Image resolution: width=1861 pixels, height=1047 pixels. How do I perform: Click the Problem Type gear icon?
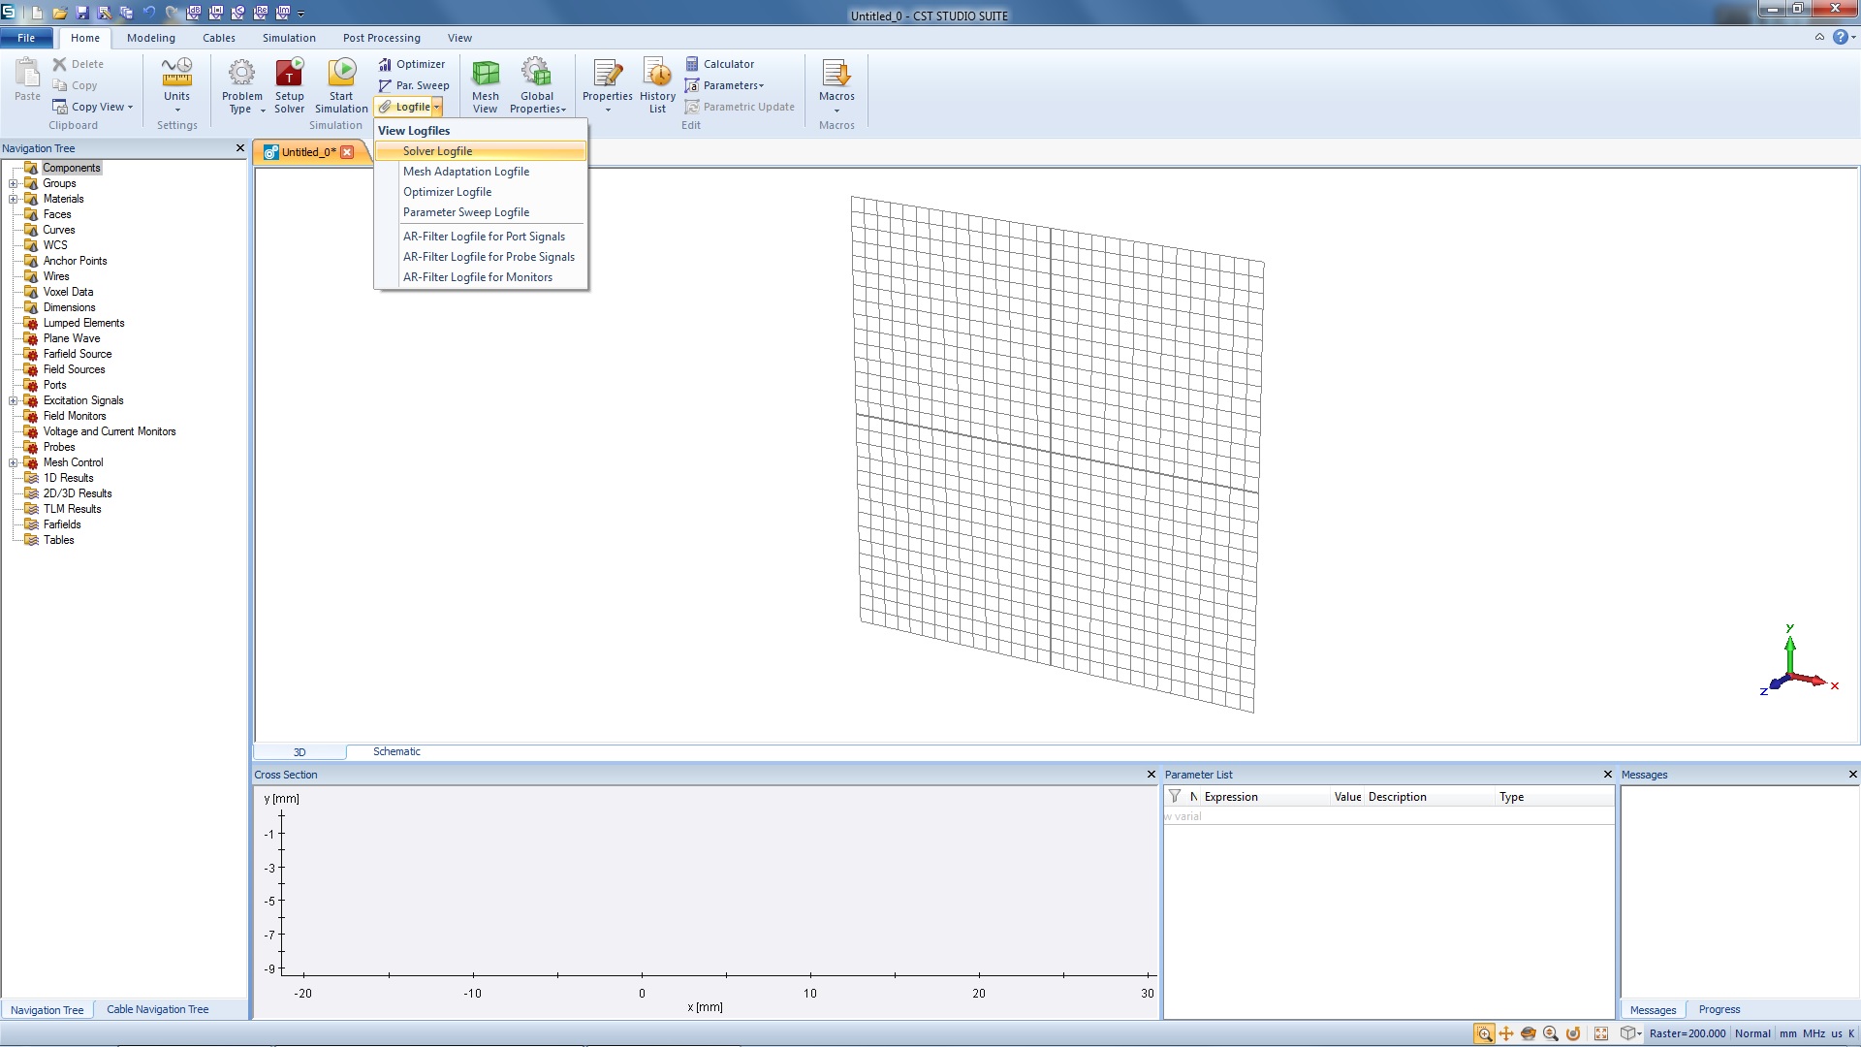tap(241, 72)
